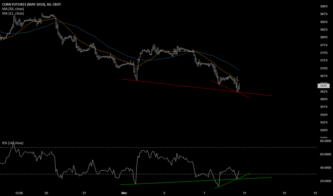Click the 25 date label on time axis
This screenshot has height=196, width=333.
pyautogui.click(x=46, y=193)
